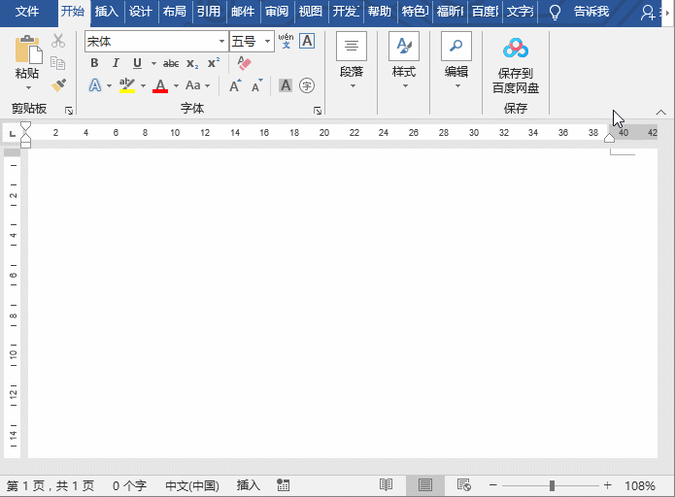Image resolution: width=675 pixels, height=497 pixels.
Task: Launch the Clipboard pane dialog
Action: (x=68, y=111)
